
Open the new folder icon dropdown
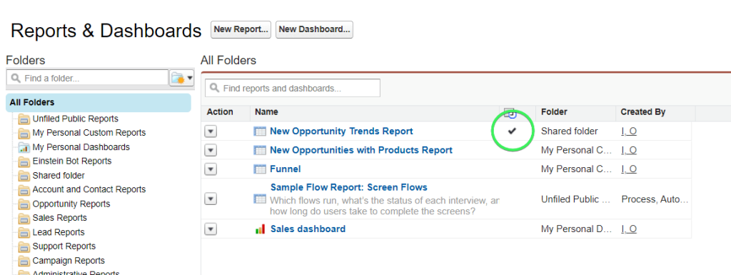(182, 79)
